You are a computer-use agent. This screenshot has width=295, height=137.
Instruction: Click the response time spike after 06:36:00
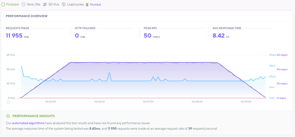109,73
